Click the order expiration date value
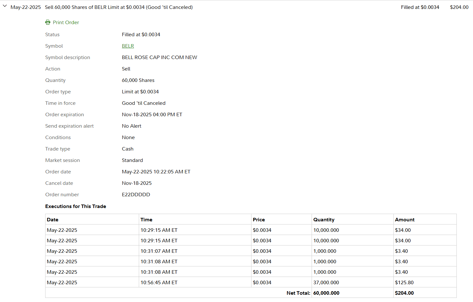Screen dimensions: 473x302 [x=152, y=115]
